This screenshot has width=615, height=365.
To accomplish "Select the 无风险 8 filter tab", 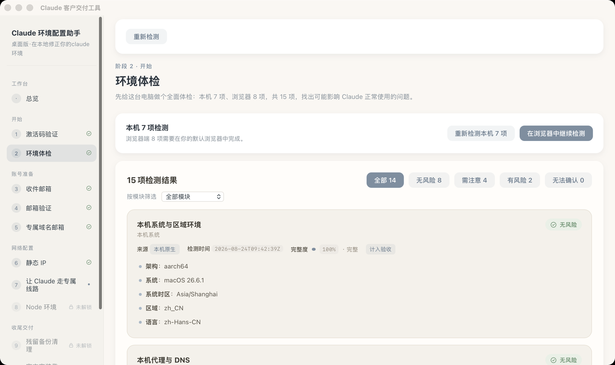I will click(429, 180).
